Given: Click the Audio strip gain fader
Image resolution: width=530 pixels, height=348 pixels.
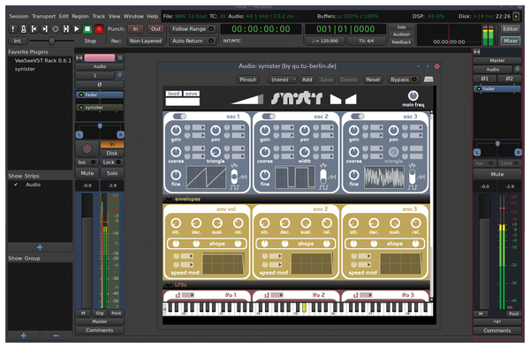Looking at the screenshot, I should click(x=87, y=251).
